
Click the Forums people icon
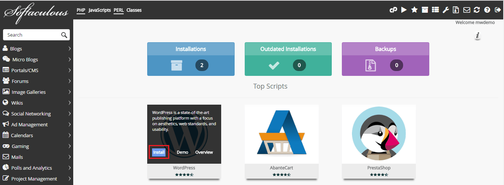pyautogui.click(x=6, y=81)
